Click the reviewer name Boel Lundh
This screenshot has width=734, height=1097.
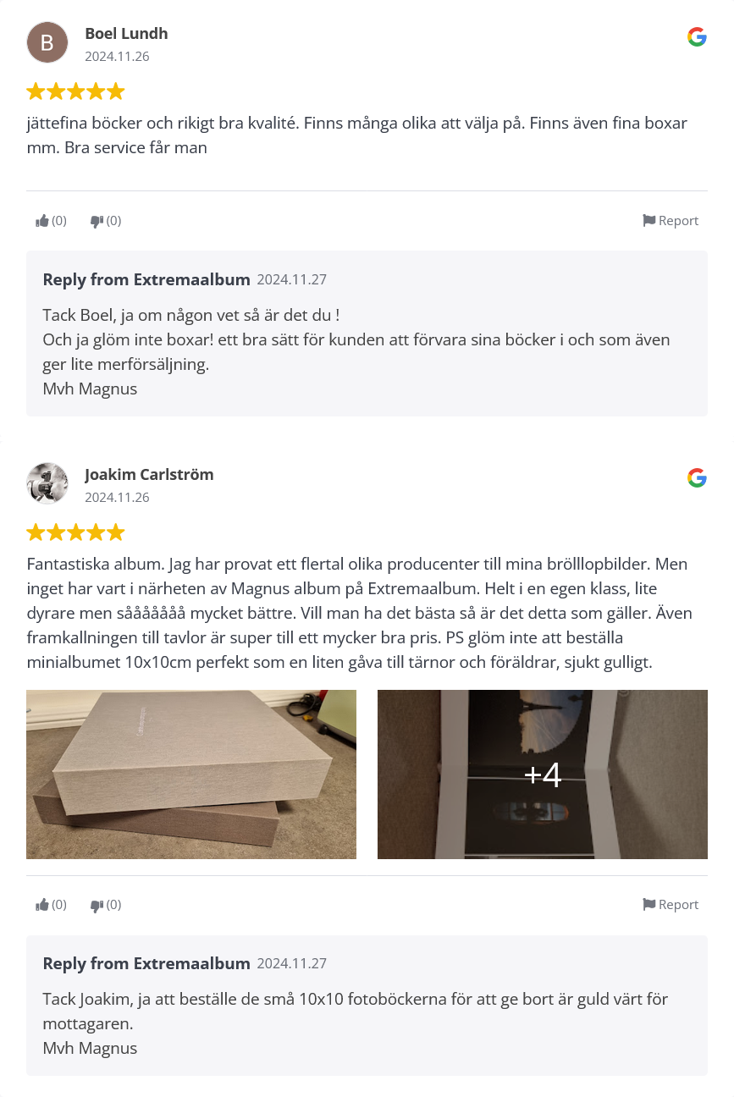pos(126,34)
